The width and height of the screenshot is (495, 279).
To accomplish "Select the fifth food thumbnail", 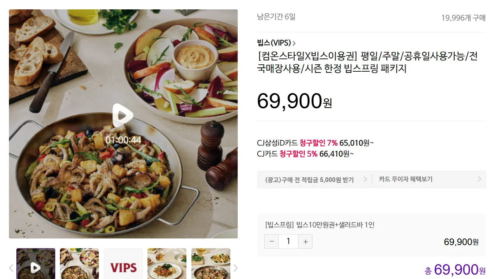I will pos(211,264).
